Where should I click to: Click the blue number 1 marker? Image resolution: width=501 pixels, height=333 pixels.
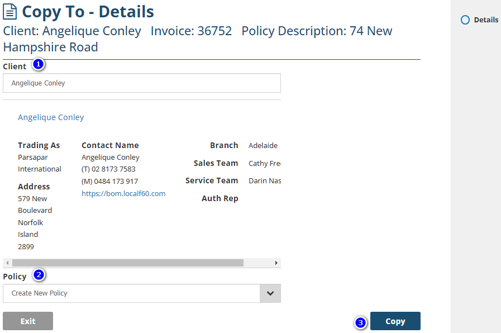click(x=38, y=64)
